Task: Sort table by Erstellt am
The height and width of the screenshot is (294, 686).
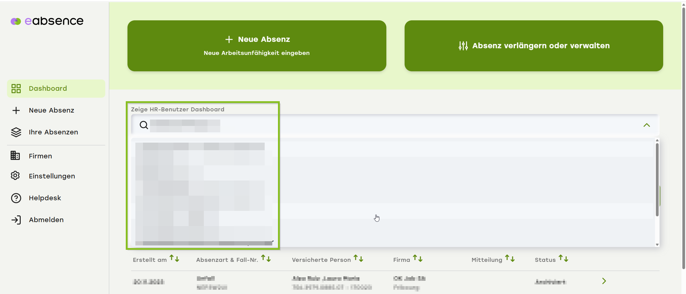Action: 174,259
